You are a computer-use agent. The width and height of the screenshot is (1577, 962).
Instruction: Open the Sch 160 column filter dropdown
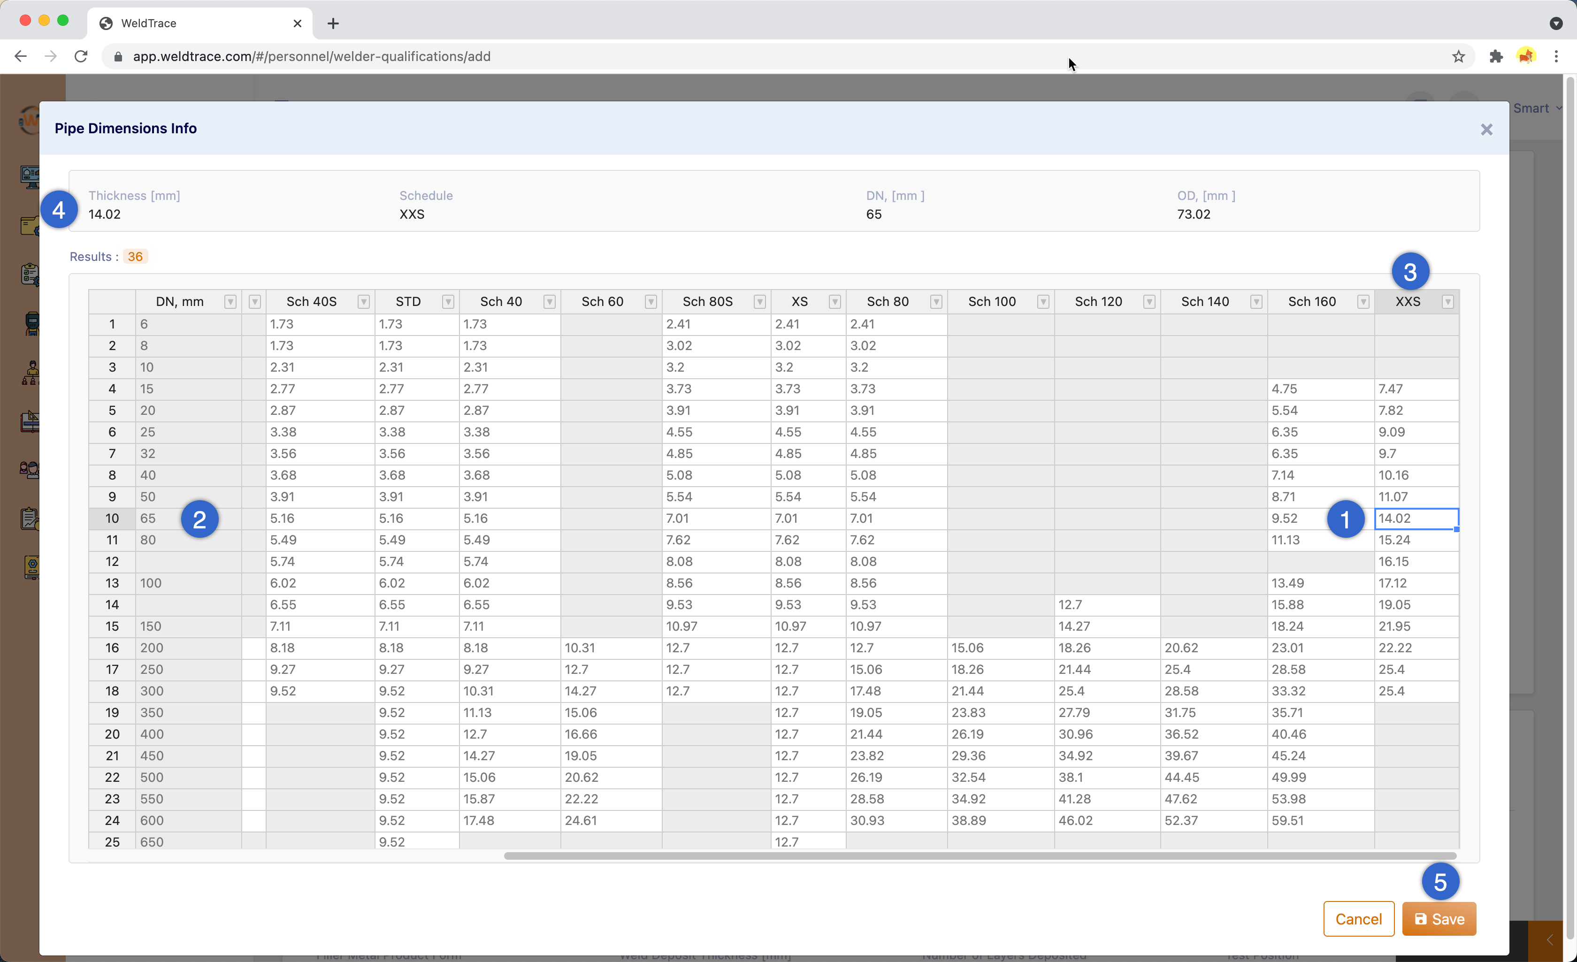(x=1363, y=302)
